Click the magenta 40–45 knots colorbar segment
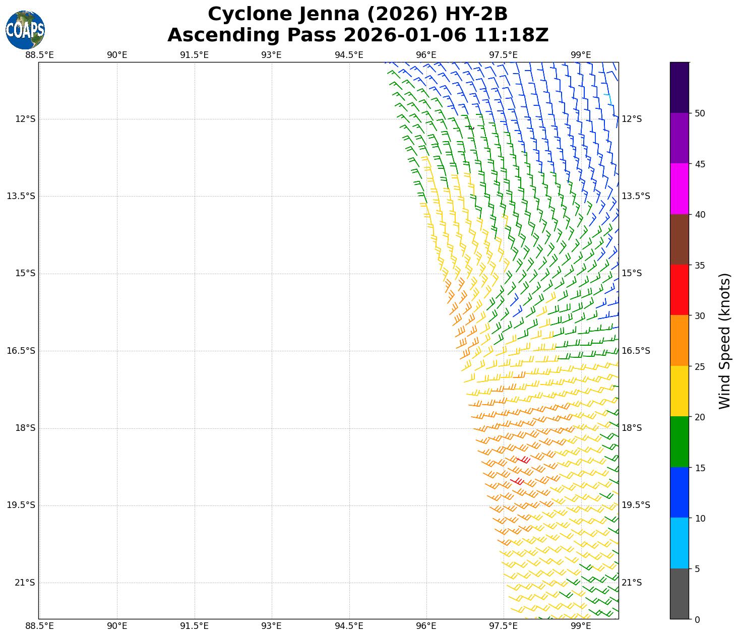739x637 pixels. [679, 188]
